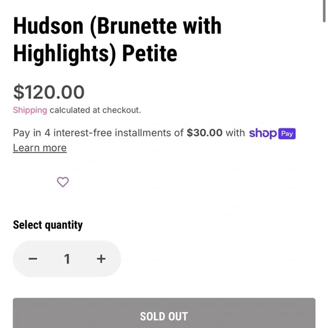
Task: Click the word 'with' before Shop Pay
Action: click(235, 133)
